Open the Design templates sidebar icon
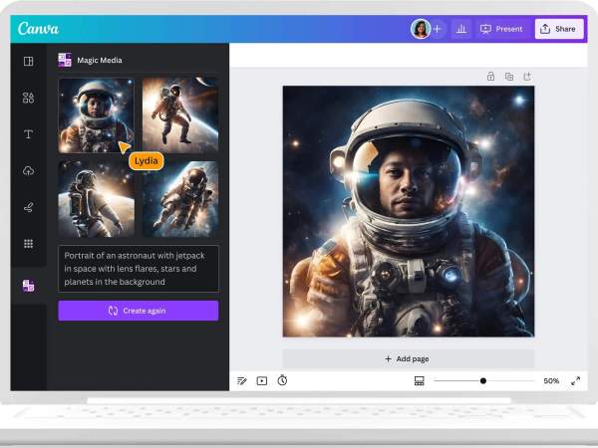Image resolution: width=598 pixels, height=448 pixels. click(x=28, y=62)
